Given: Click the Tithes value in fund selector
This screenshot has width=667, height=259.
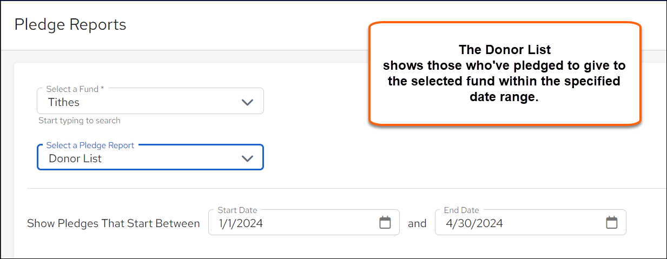Looking at the screenshot, I should 64,102.
